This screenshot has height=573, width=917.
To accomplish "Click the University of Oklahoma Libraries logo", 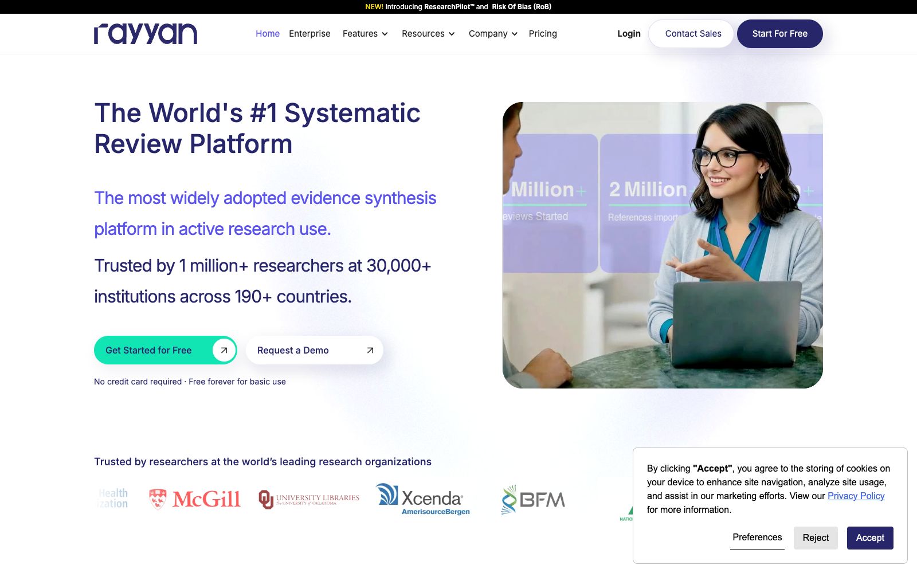I will (x=309, y=499).
